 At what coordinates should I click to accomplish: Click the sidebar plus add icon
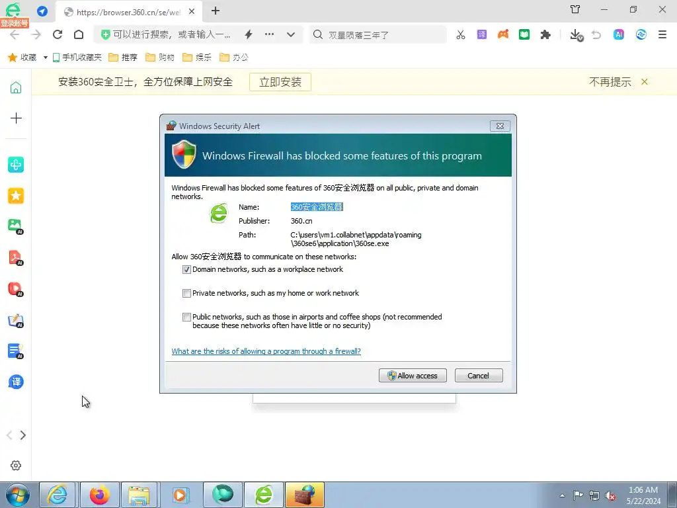point(16,118)
